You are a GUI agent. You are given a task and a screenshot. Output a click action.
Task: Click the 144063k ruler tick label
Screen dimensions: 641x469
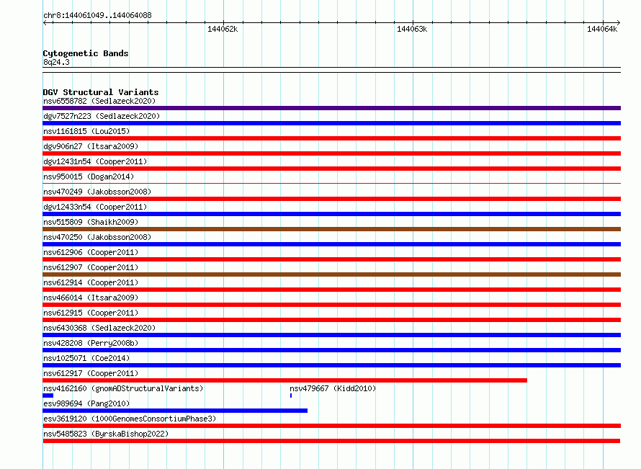412,29
